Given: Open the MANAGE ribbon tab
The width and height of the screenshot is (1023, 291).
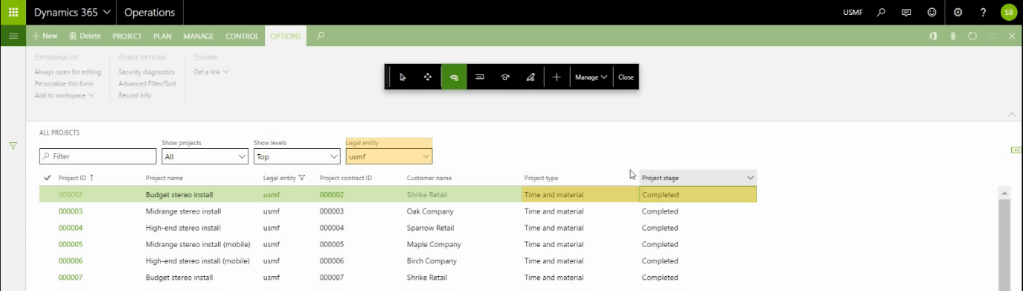Looking at the screenshot, I should pyautogui.click(x=199, y=36).
